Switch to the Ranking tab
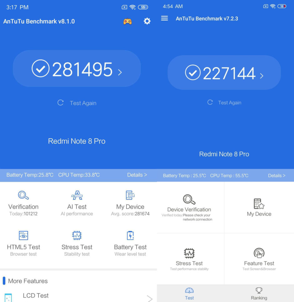The image size is (294, 302). coord(259,294)
